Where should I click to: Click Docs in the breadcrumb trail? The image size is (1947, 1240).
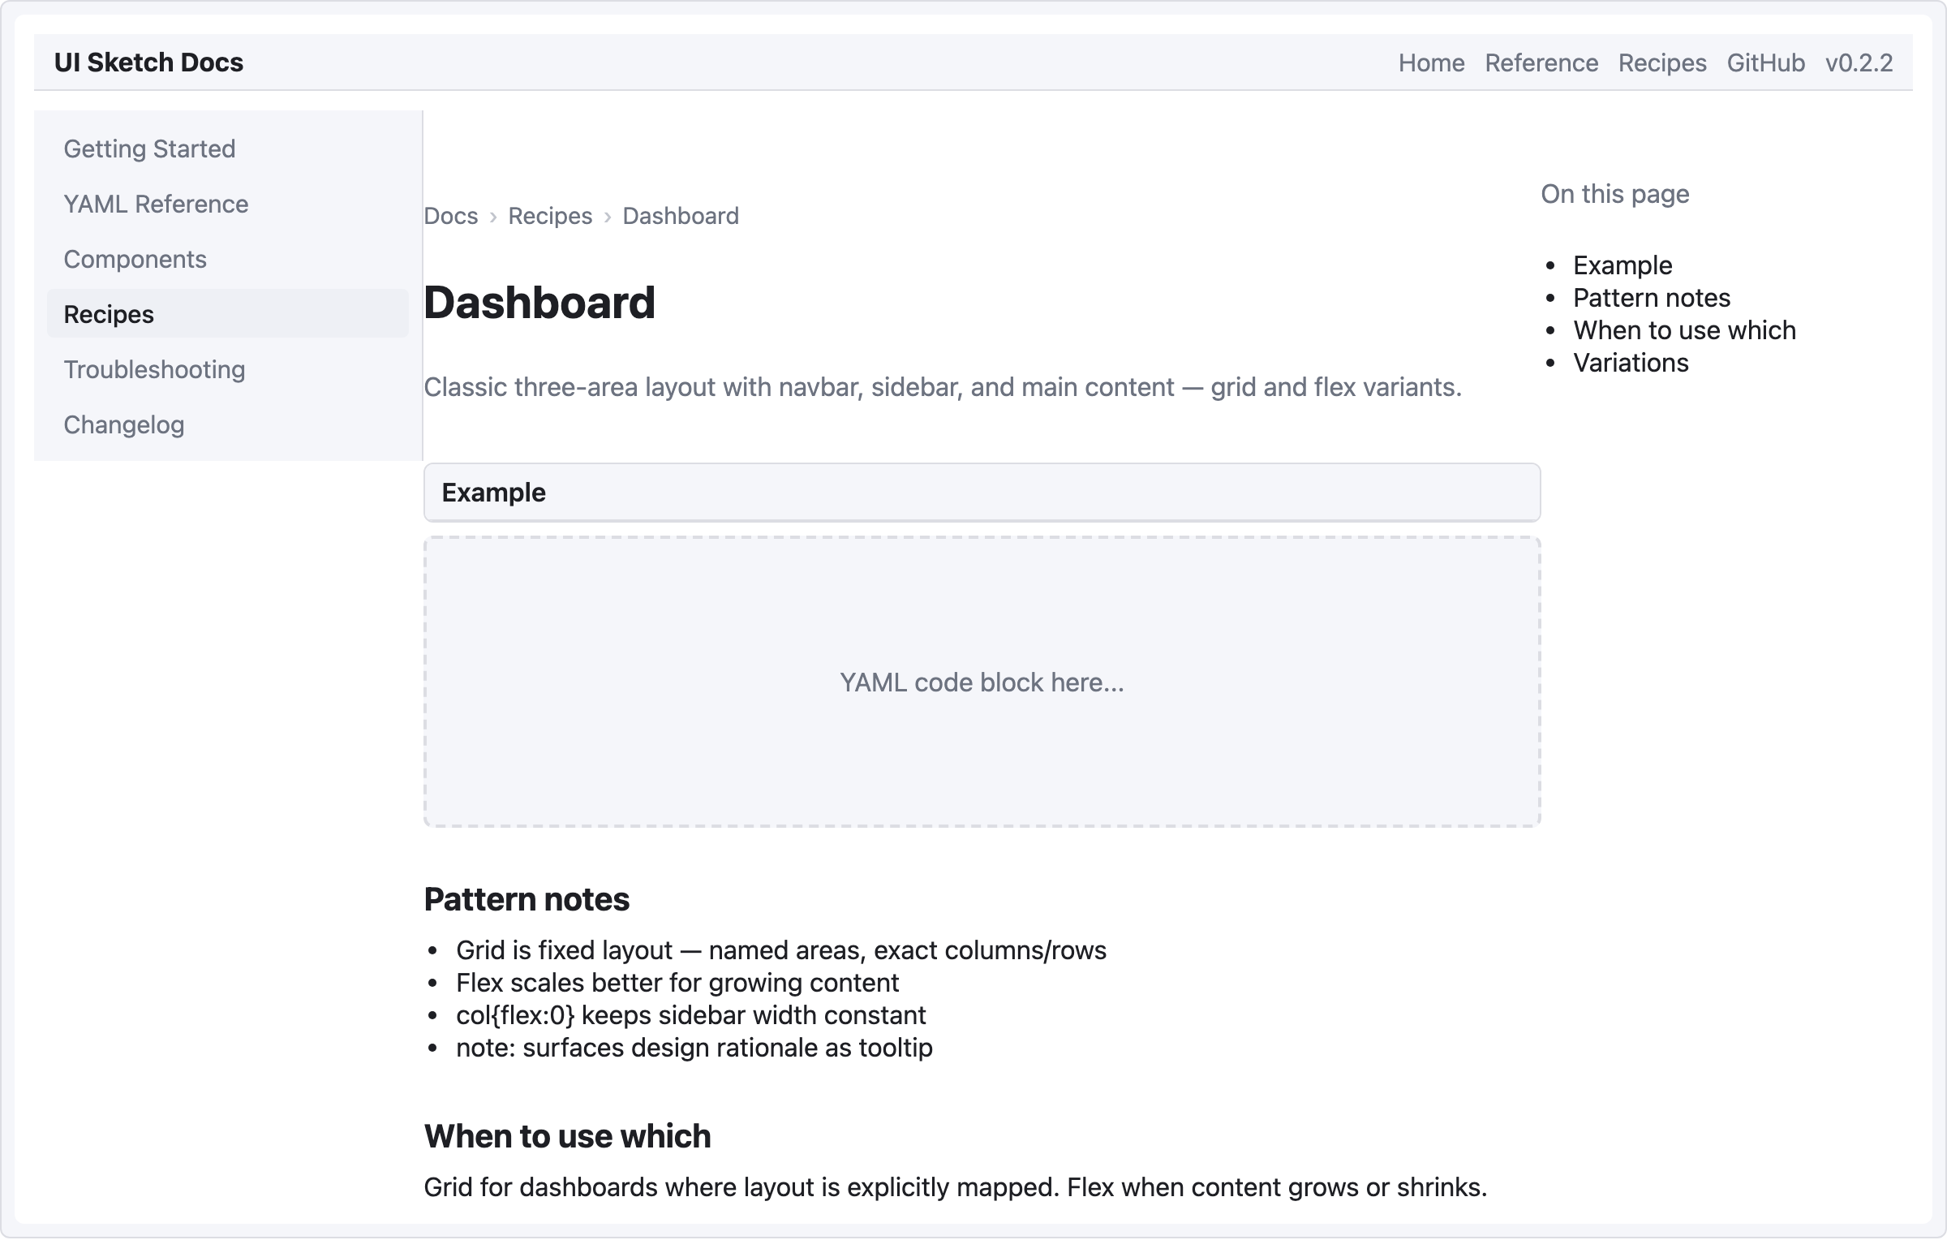pos(451,215)
